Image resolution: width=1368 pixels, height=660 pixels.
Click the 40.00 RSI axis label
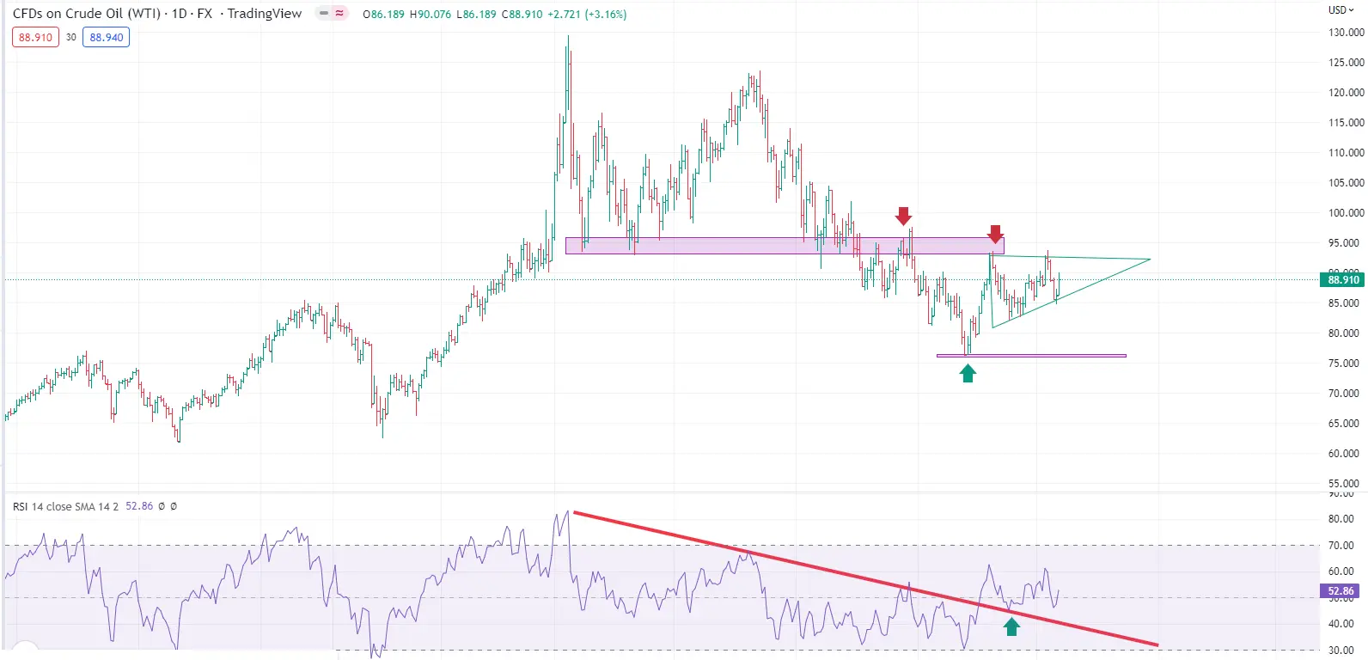[x=1341, y=624]
